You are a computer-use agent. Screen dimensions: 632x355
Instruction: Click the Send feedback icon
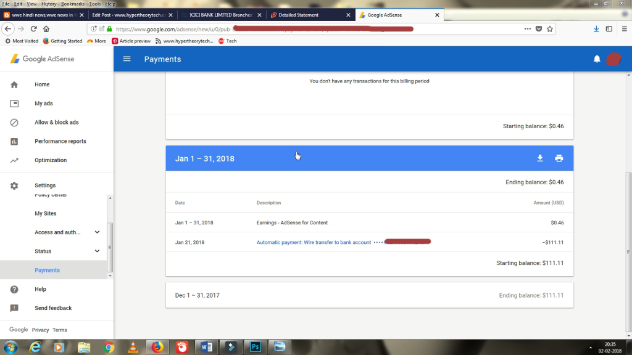[14, 308]
